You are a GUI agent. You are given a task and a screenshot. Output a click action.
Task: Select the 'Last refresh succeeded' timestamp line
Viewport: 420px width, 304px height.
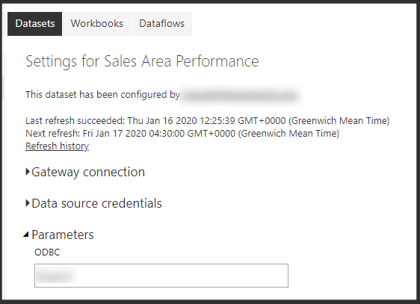click(x=207, y=121)
